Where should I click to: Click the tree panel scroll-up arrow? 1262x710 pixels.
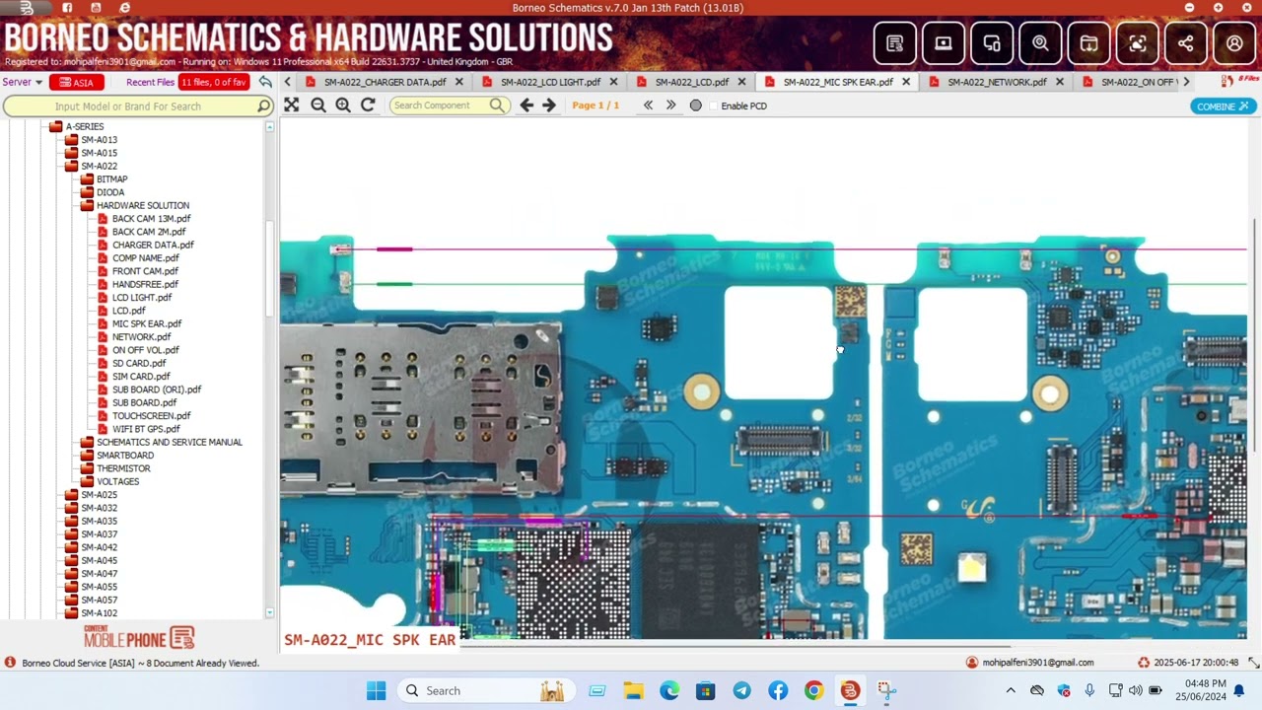click(x=269, y=127)
